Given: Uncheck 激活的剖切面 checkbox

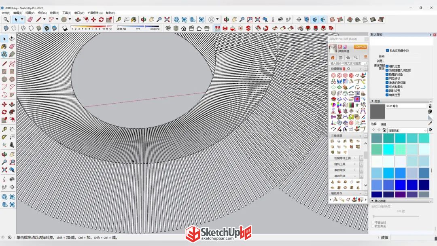Looking at the screenshot, I should point(387,83).
